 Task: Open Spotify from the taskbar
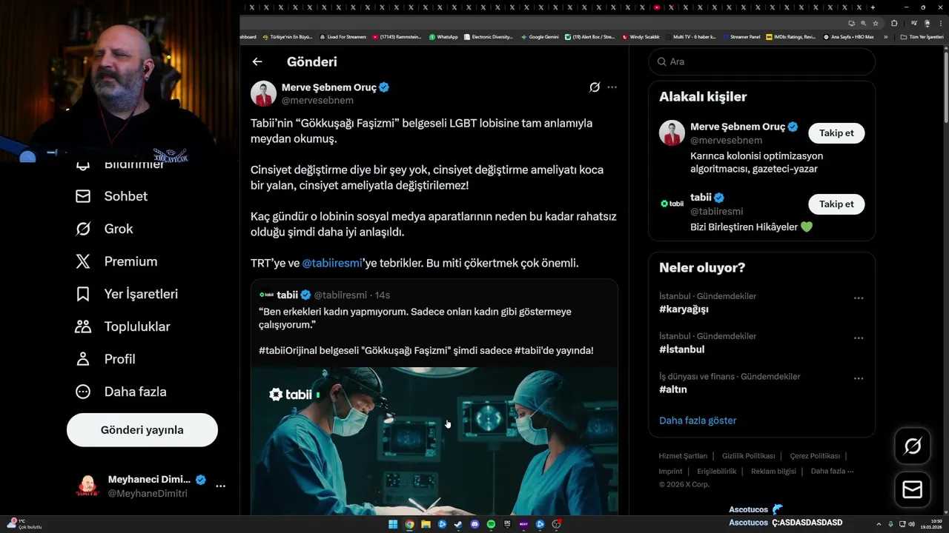(491, 524)
